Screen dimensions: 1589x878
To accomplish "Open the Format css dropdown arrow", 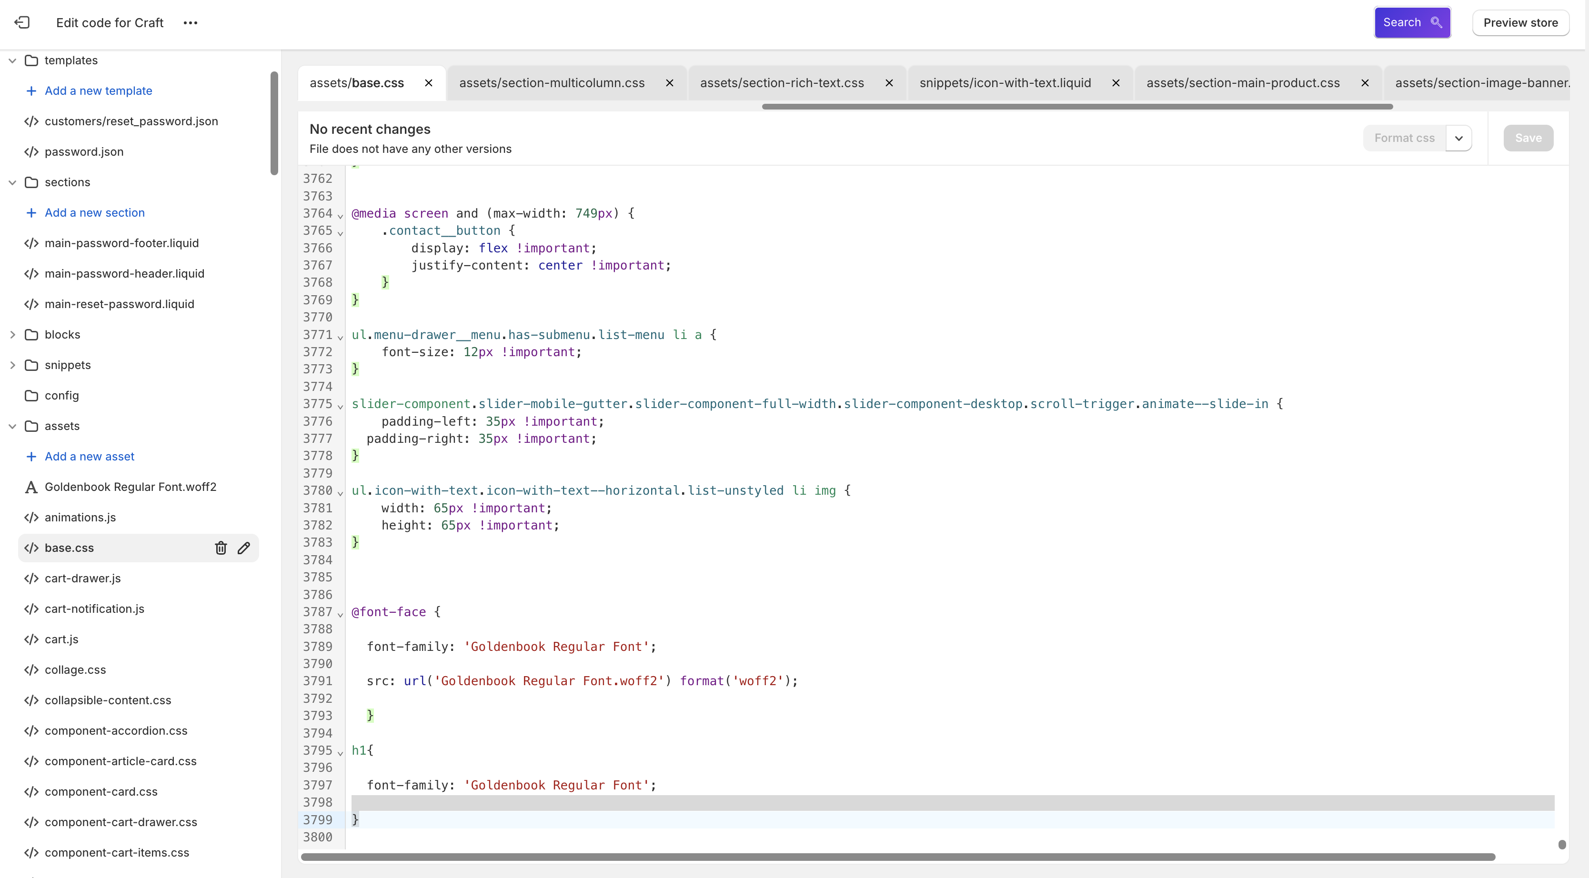I will coord(1459,138).
